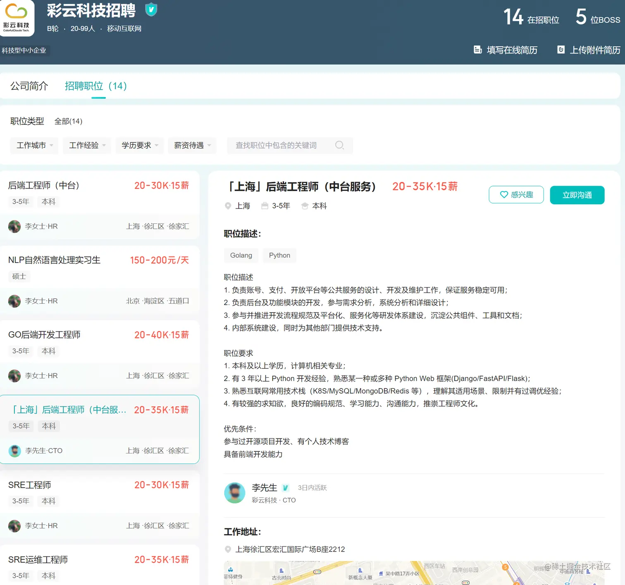
Task: Click the 填写在线简历 document icon
Action: coord(478,50)
